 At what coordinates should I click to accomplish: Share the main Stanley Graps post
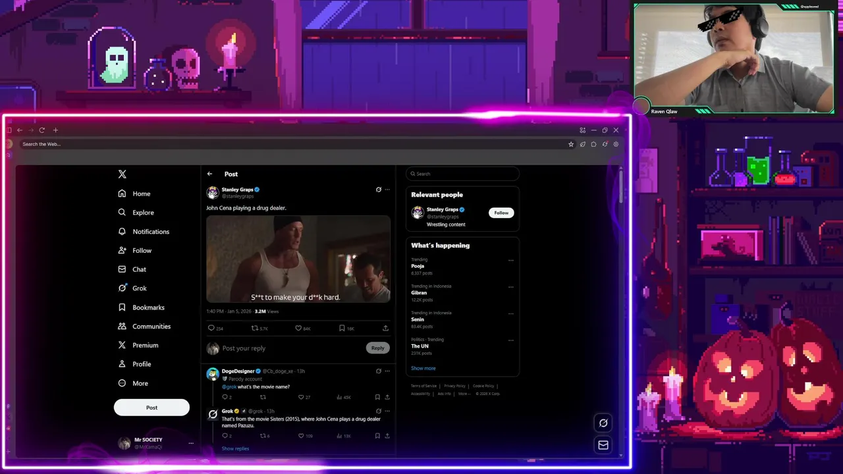pos(385,328)
